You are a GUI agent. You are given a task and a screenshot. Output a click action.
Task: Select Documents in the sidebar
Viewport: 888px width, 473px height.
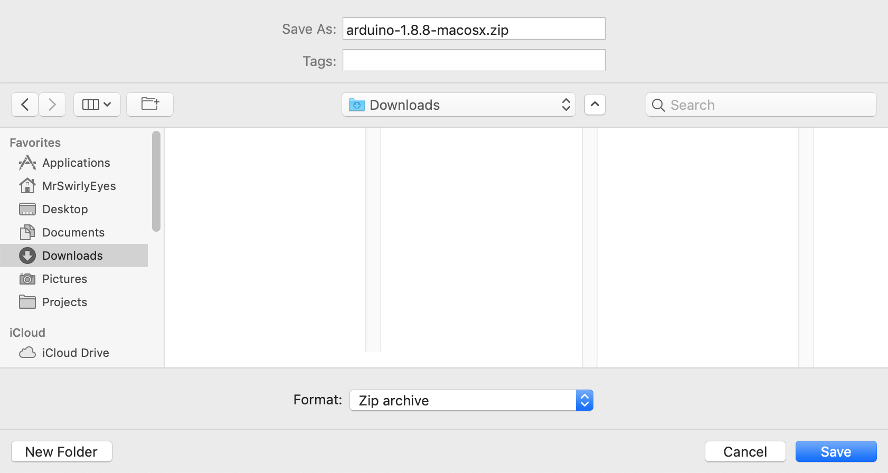coord(73,232)
